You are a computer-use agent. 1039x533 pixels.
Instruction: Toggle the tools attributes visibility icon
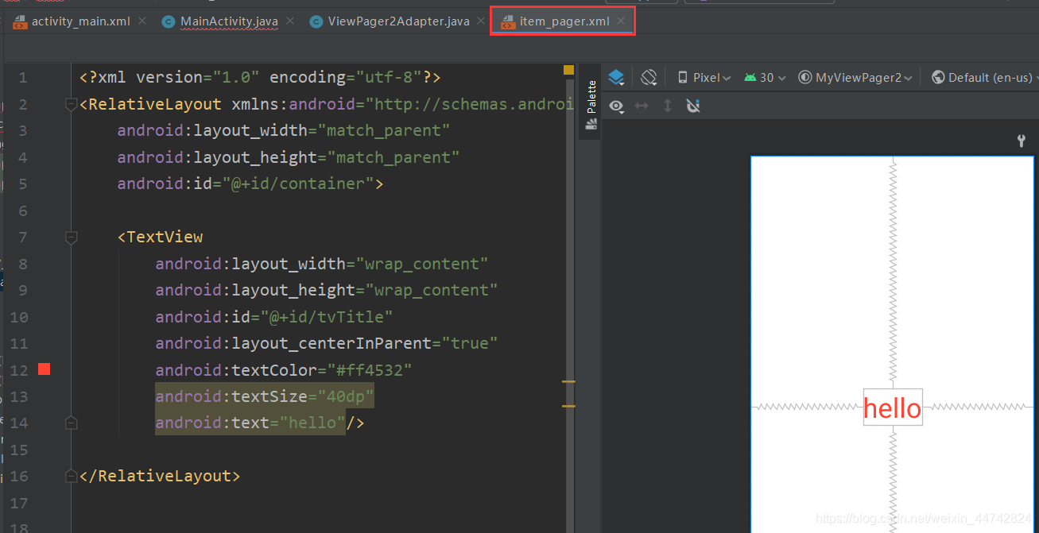692,106
